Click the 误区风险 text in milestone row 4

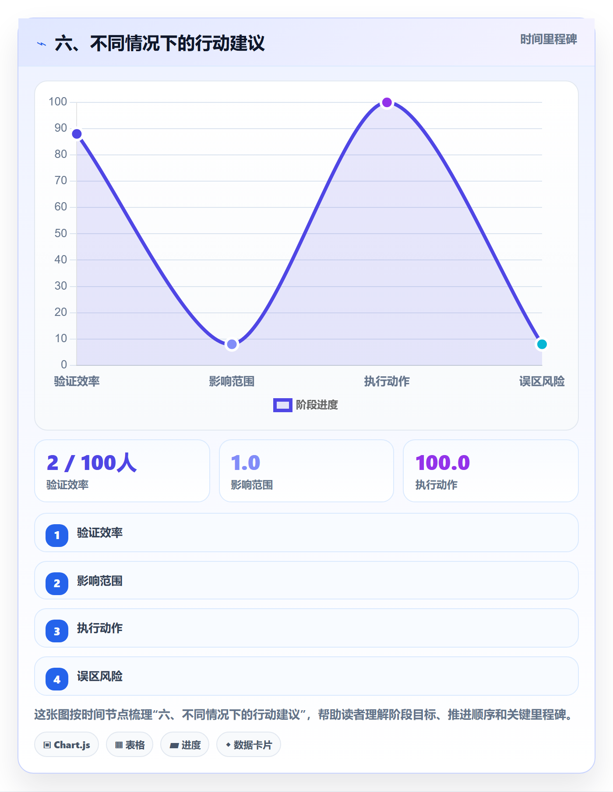tap(100, 676)
